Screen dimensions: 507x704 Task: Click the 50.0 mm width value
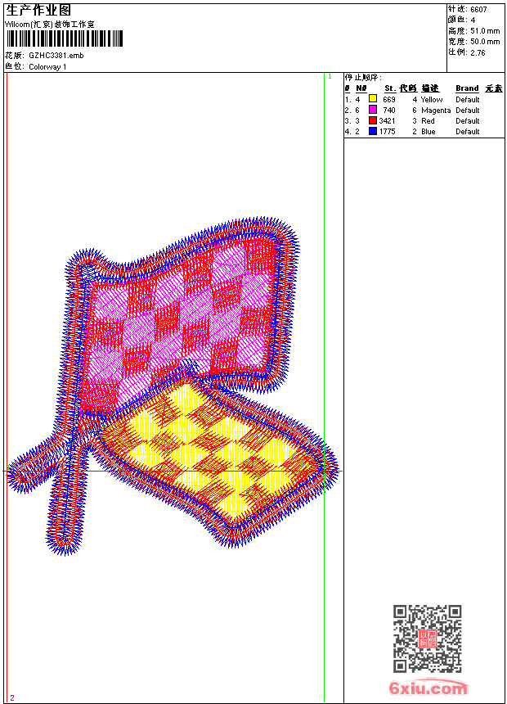(485, 42)
